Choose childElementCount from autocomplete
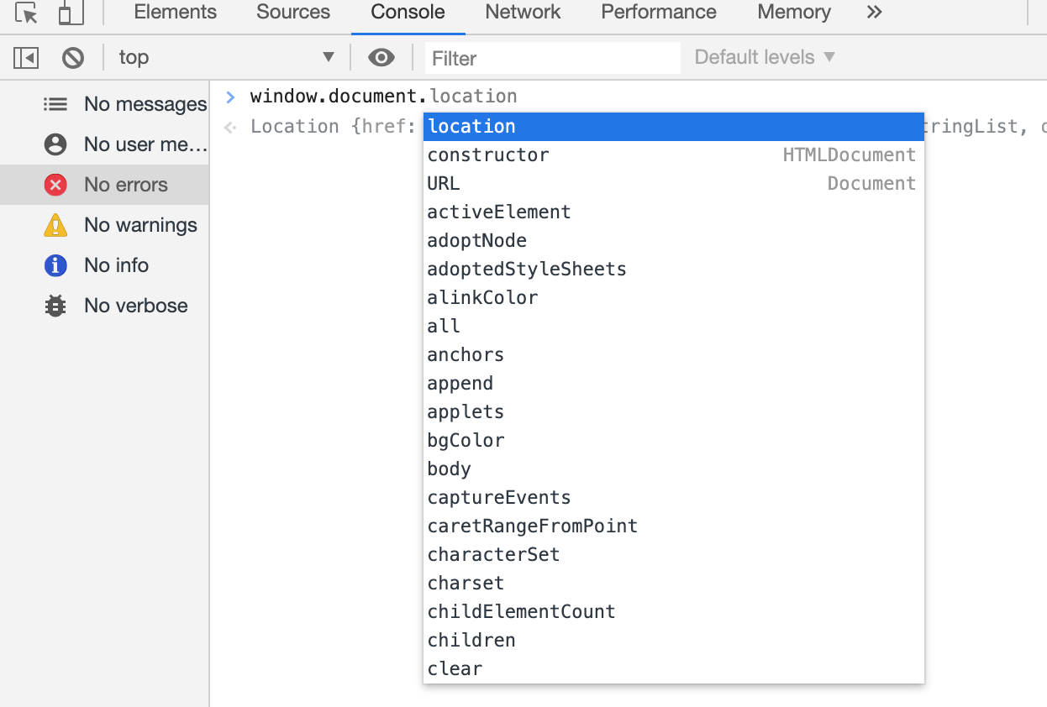 click(674, 611)
